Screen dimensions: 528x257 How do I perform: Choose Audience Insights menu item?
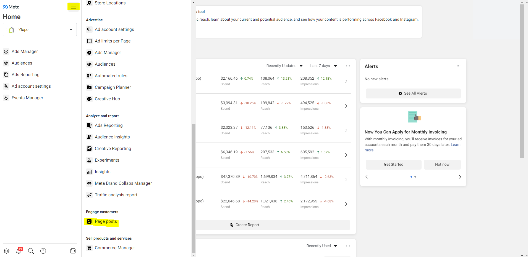112,137
